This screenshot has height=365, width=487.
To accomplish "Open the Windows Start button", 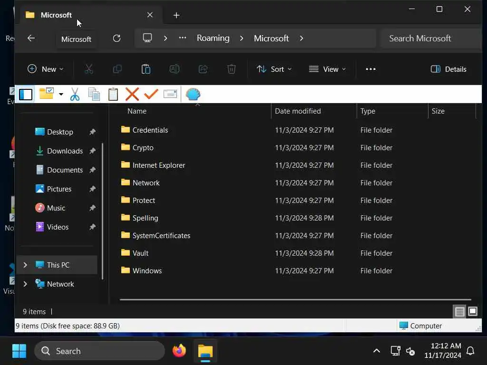I will tap(19, 351).
